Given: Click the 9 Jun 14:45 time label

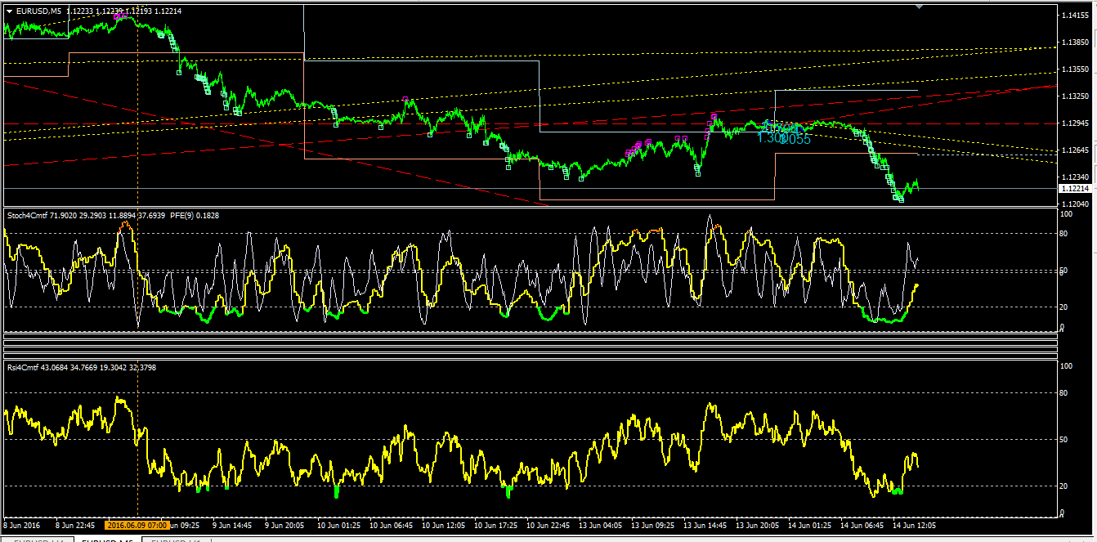Looking at the screenshot, I should pos(232,525).
